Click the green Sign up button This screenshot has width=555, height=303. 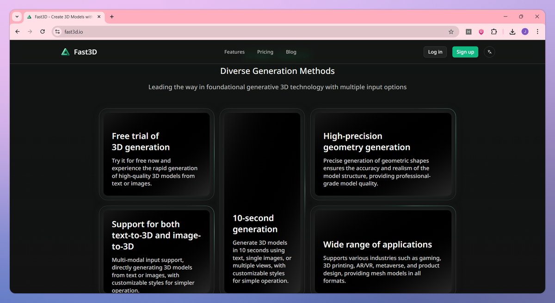tap(465, 52)
